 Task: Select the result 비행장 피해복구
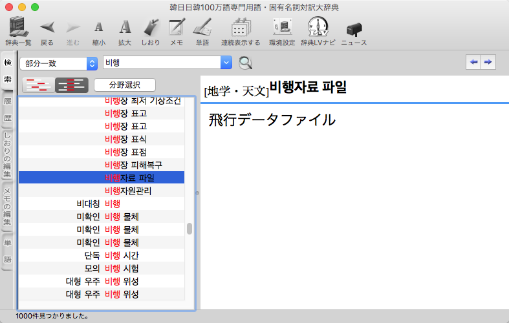[102, 165]
